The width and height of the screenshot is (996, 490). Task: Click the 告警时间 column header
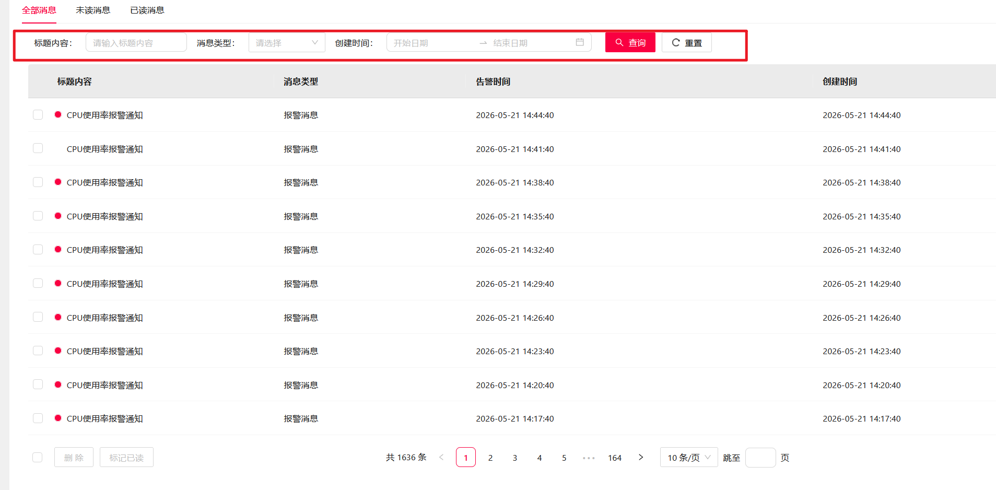493,81
